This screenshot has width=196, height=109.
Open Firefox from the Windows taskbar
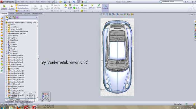tap(18, 107)
